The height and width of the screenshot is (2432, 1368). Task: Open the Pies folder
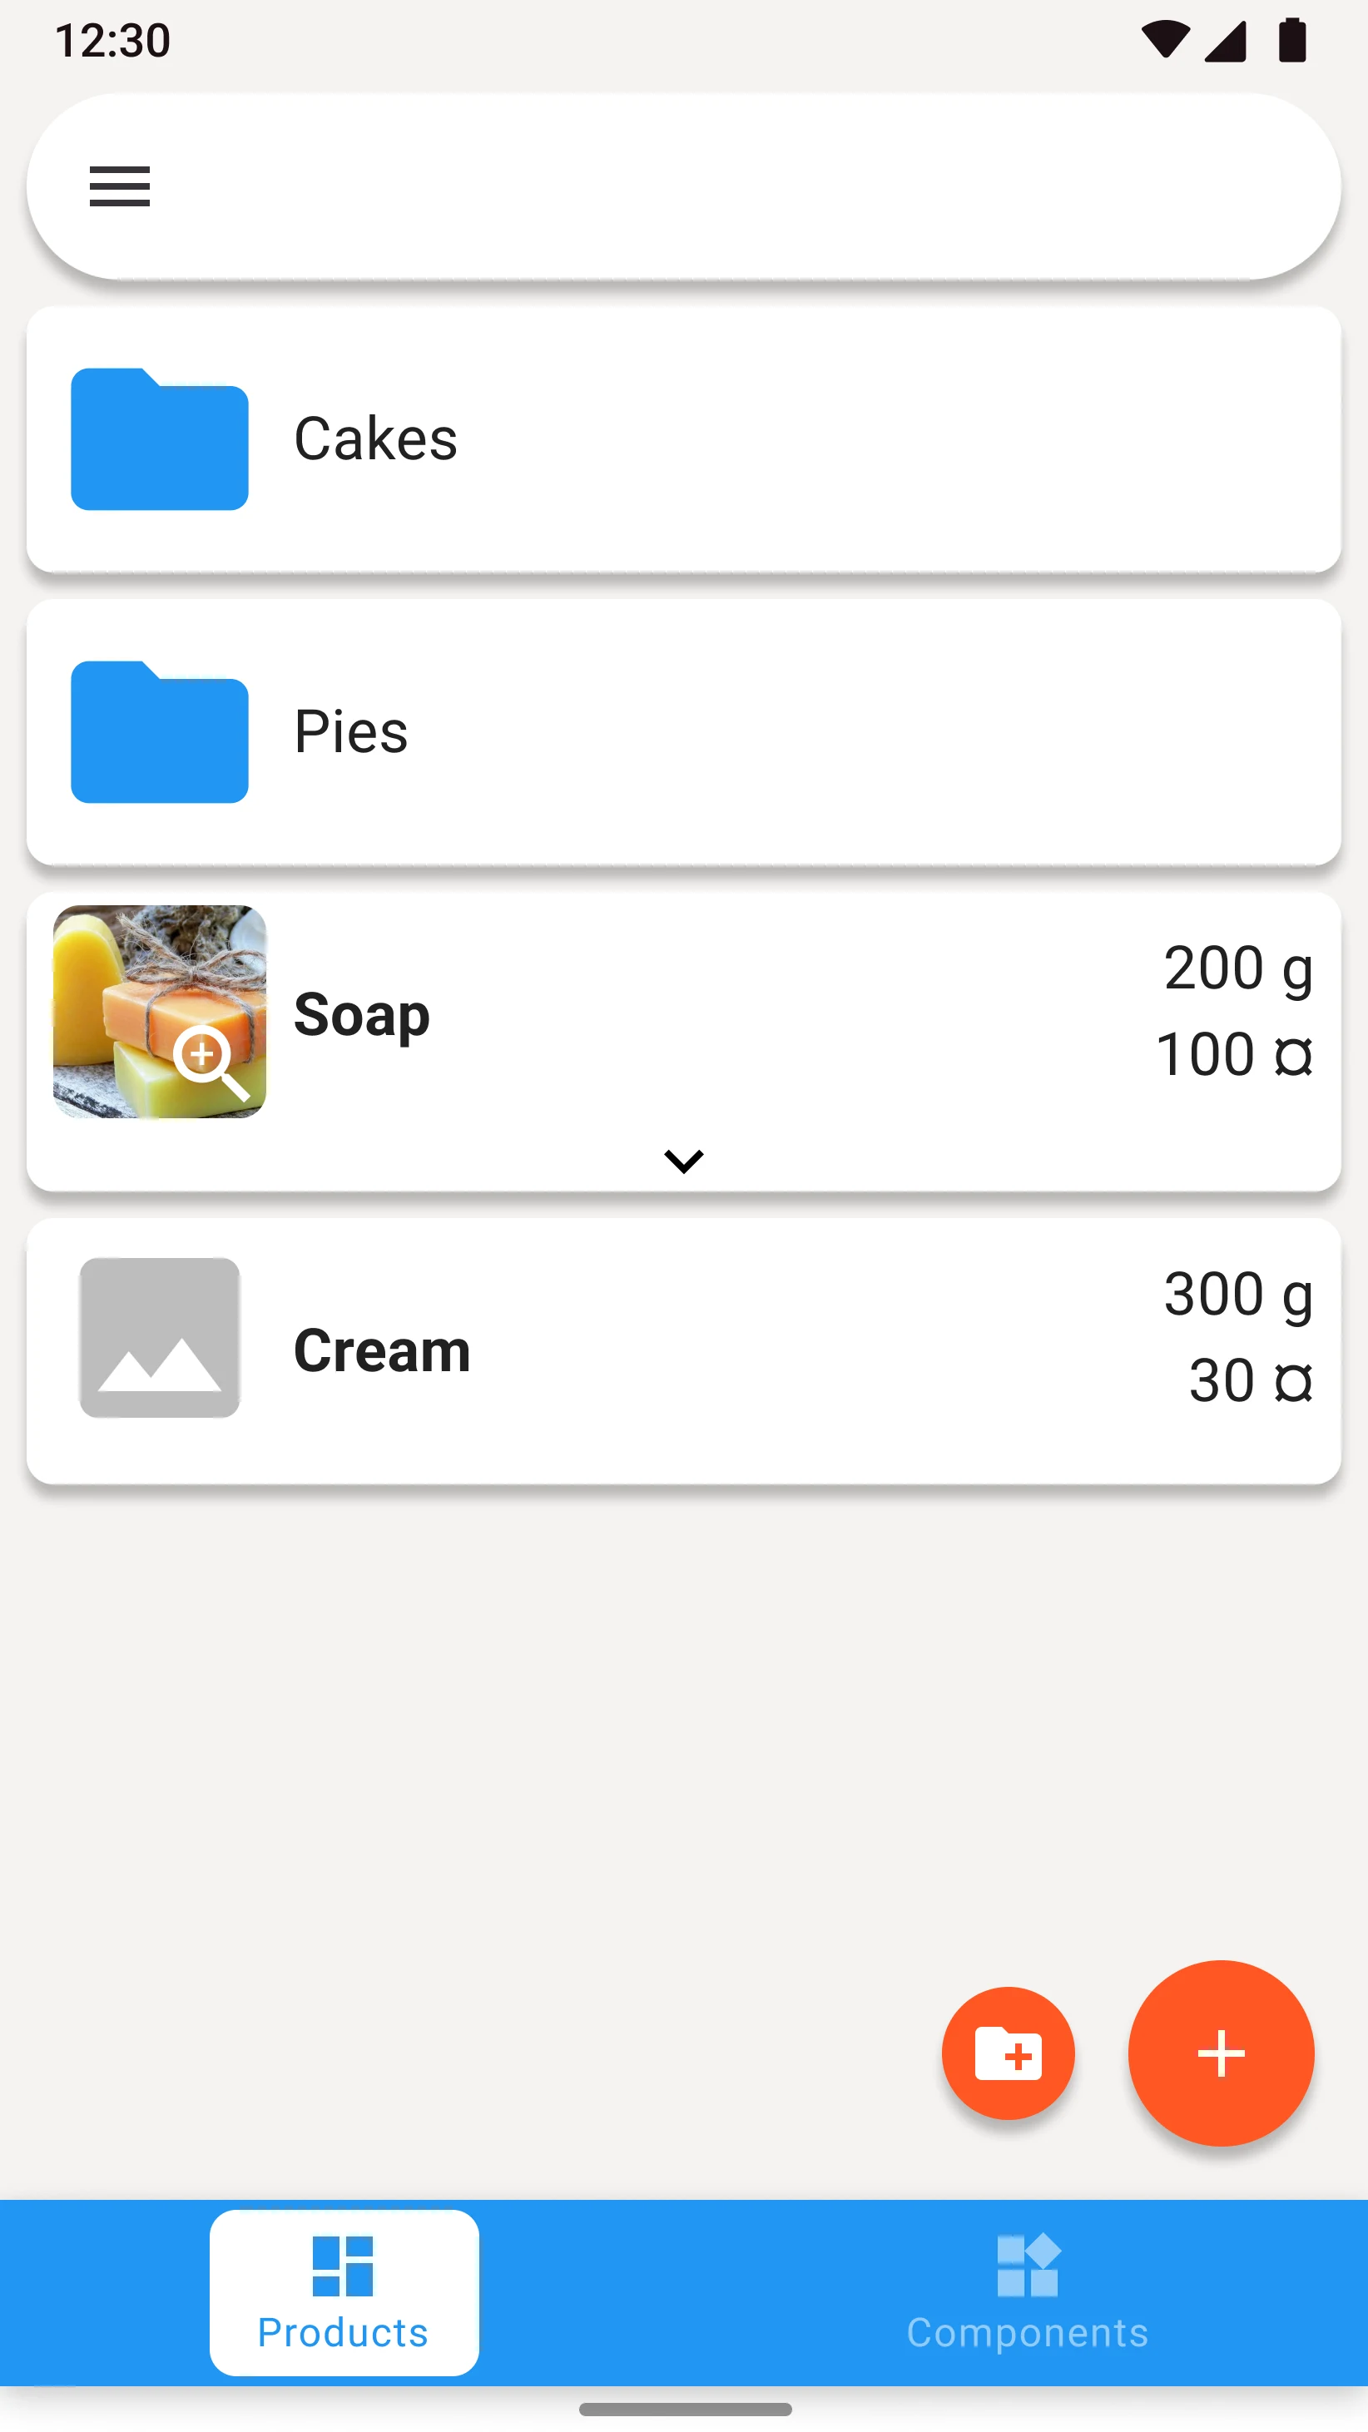pos(683,731)
